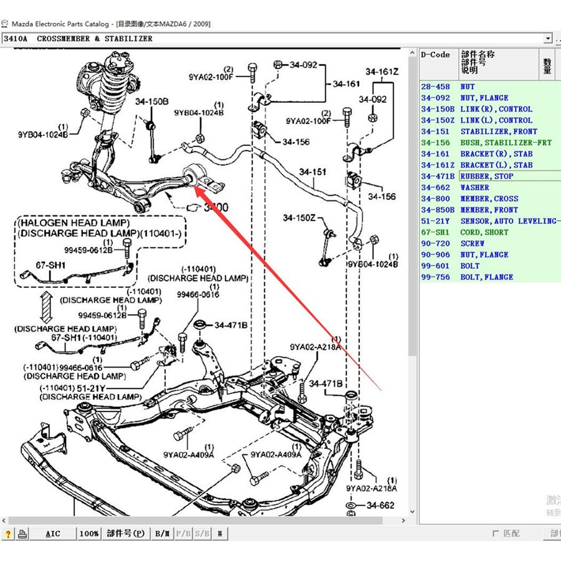Image resolution: width=561 pixels, height=561 pixels.
Task: Select RUBBER, STOP row in parts list
Action: point(486,176)
